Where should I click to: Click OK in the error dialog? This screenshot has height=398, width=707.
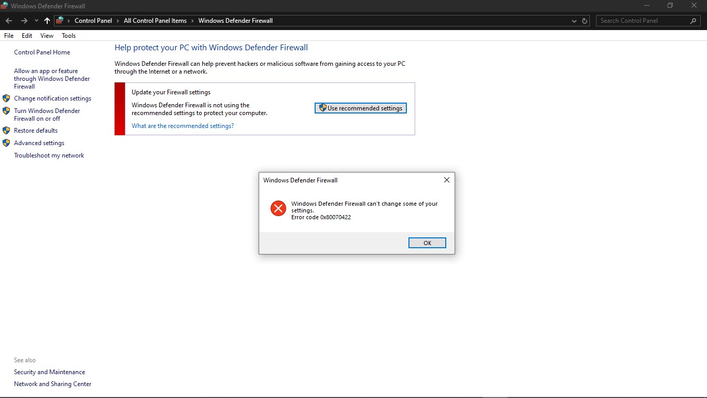coord(427,243)
